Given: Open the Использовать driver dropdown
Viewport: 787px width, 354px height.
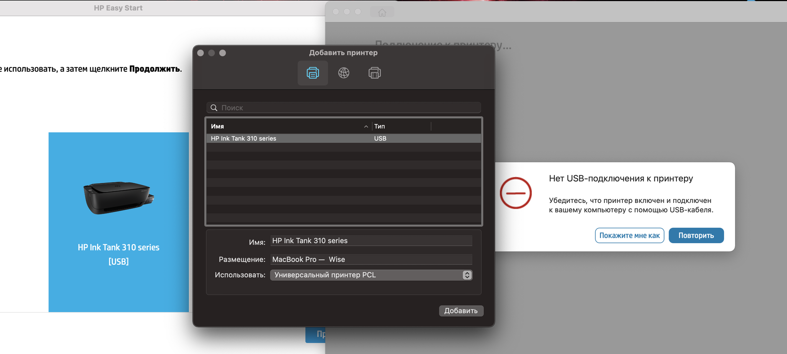Looking at the screenshot, I should tap(371, 275).
